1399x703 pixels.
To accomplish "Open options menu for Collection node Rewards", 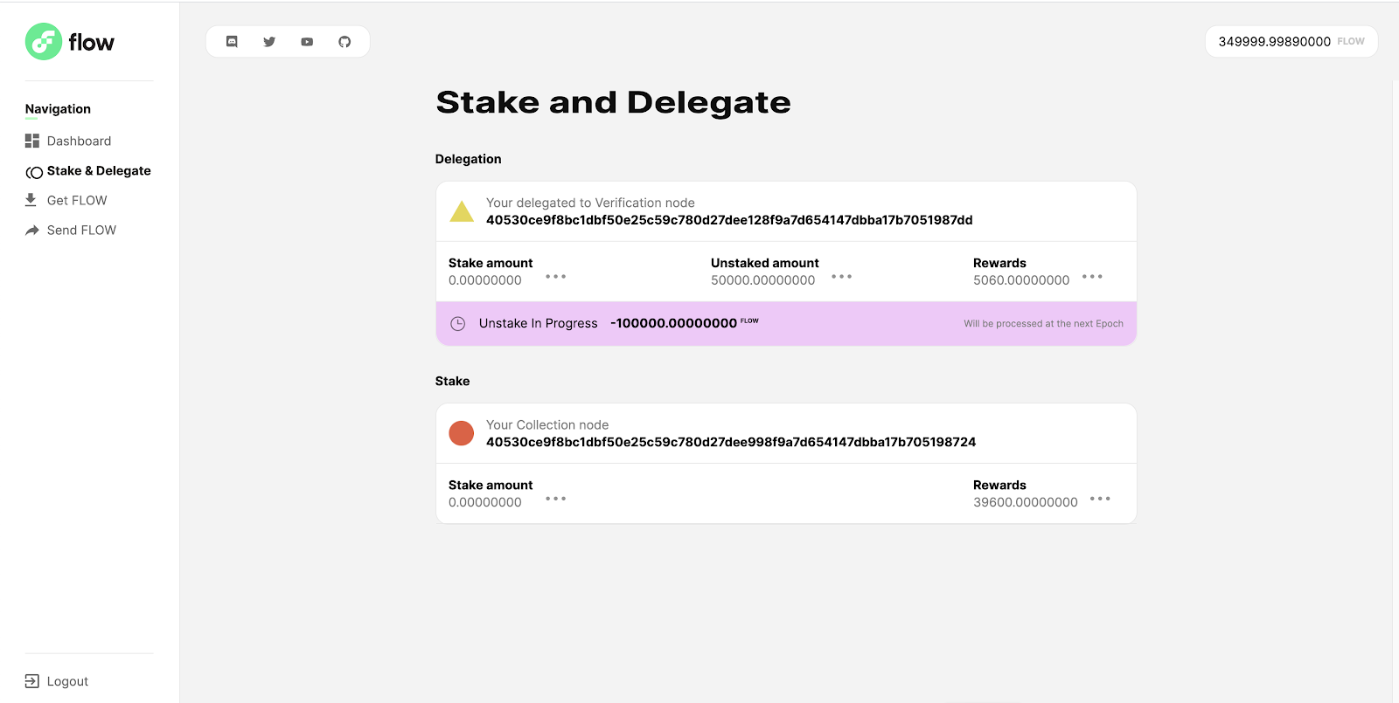I will (1100, 499).
